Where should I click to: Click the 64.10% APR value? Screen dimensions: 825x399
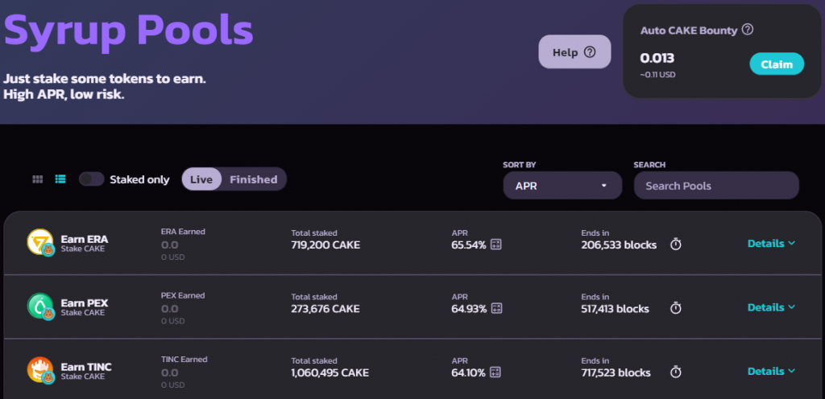(468, 373)
